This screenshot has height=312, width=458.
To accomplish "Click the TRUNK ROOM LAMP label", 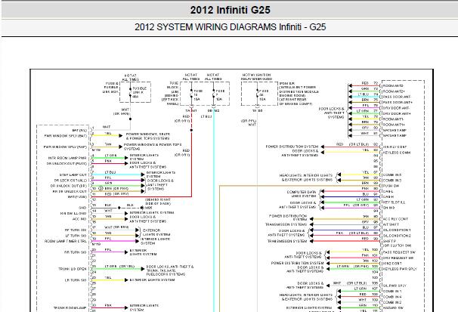I will point(70,307).
